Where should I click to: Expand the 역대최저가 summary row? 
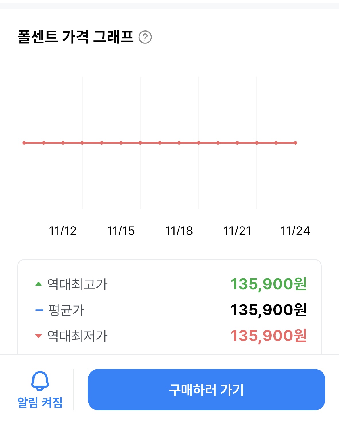click(170, 335)
